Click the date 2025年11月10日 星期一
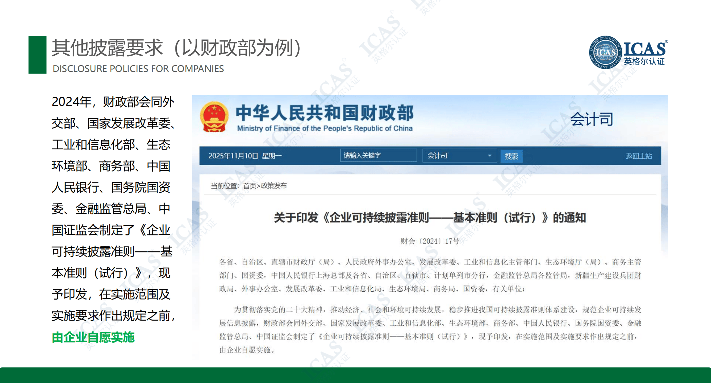 click(245, 156)
